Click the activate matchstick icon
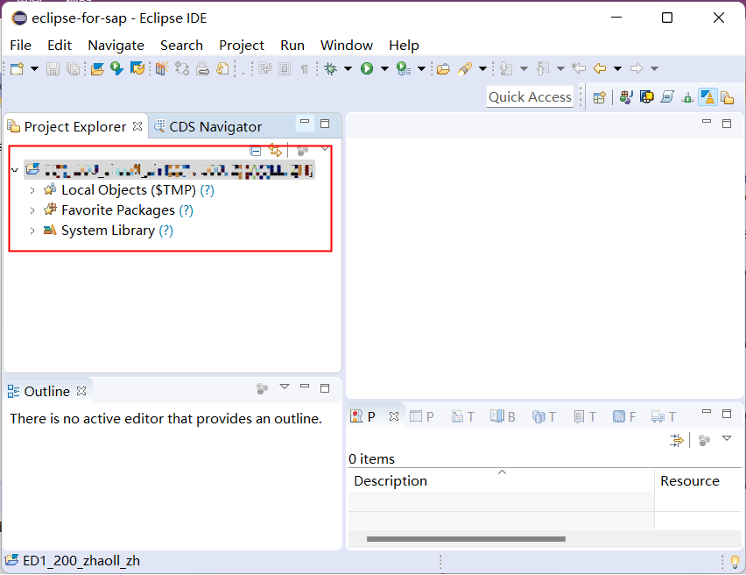The height and width of the screenshot is (575, 746). [162, 69]
